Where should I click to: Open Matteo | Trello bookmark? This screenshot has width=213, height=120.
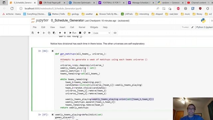click(x=57, y=14)
